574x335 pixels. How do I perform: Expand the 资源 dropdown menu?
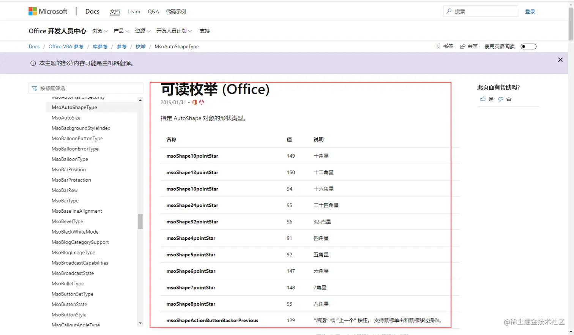point(143,31)
